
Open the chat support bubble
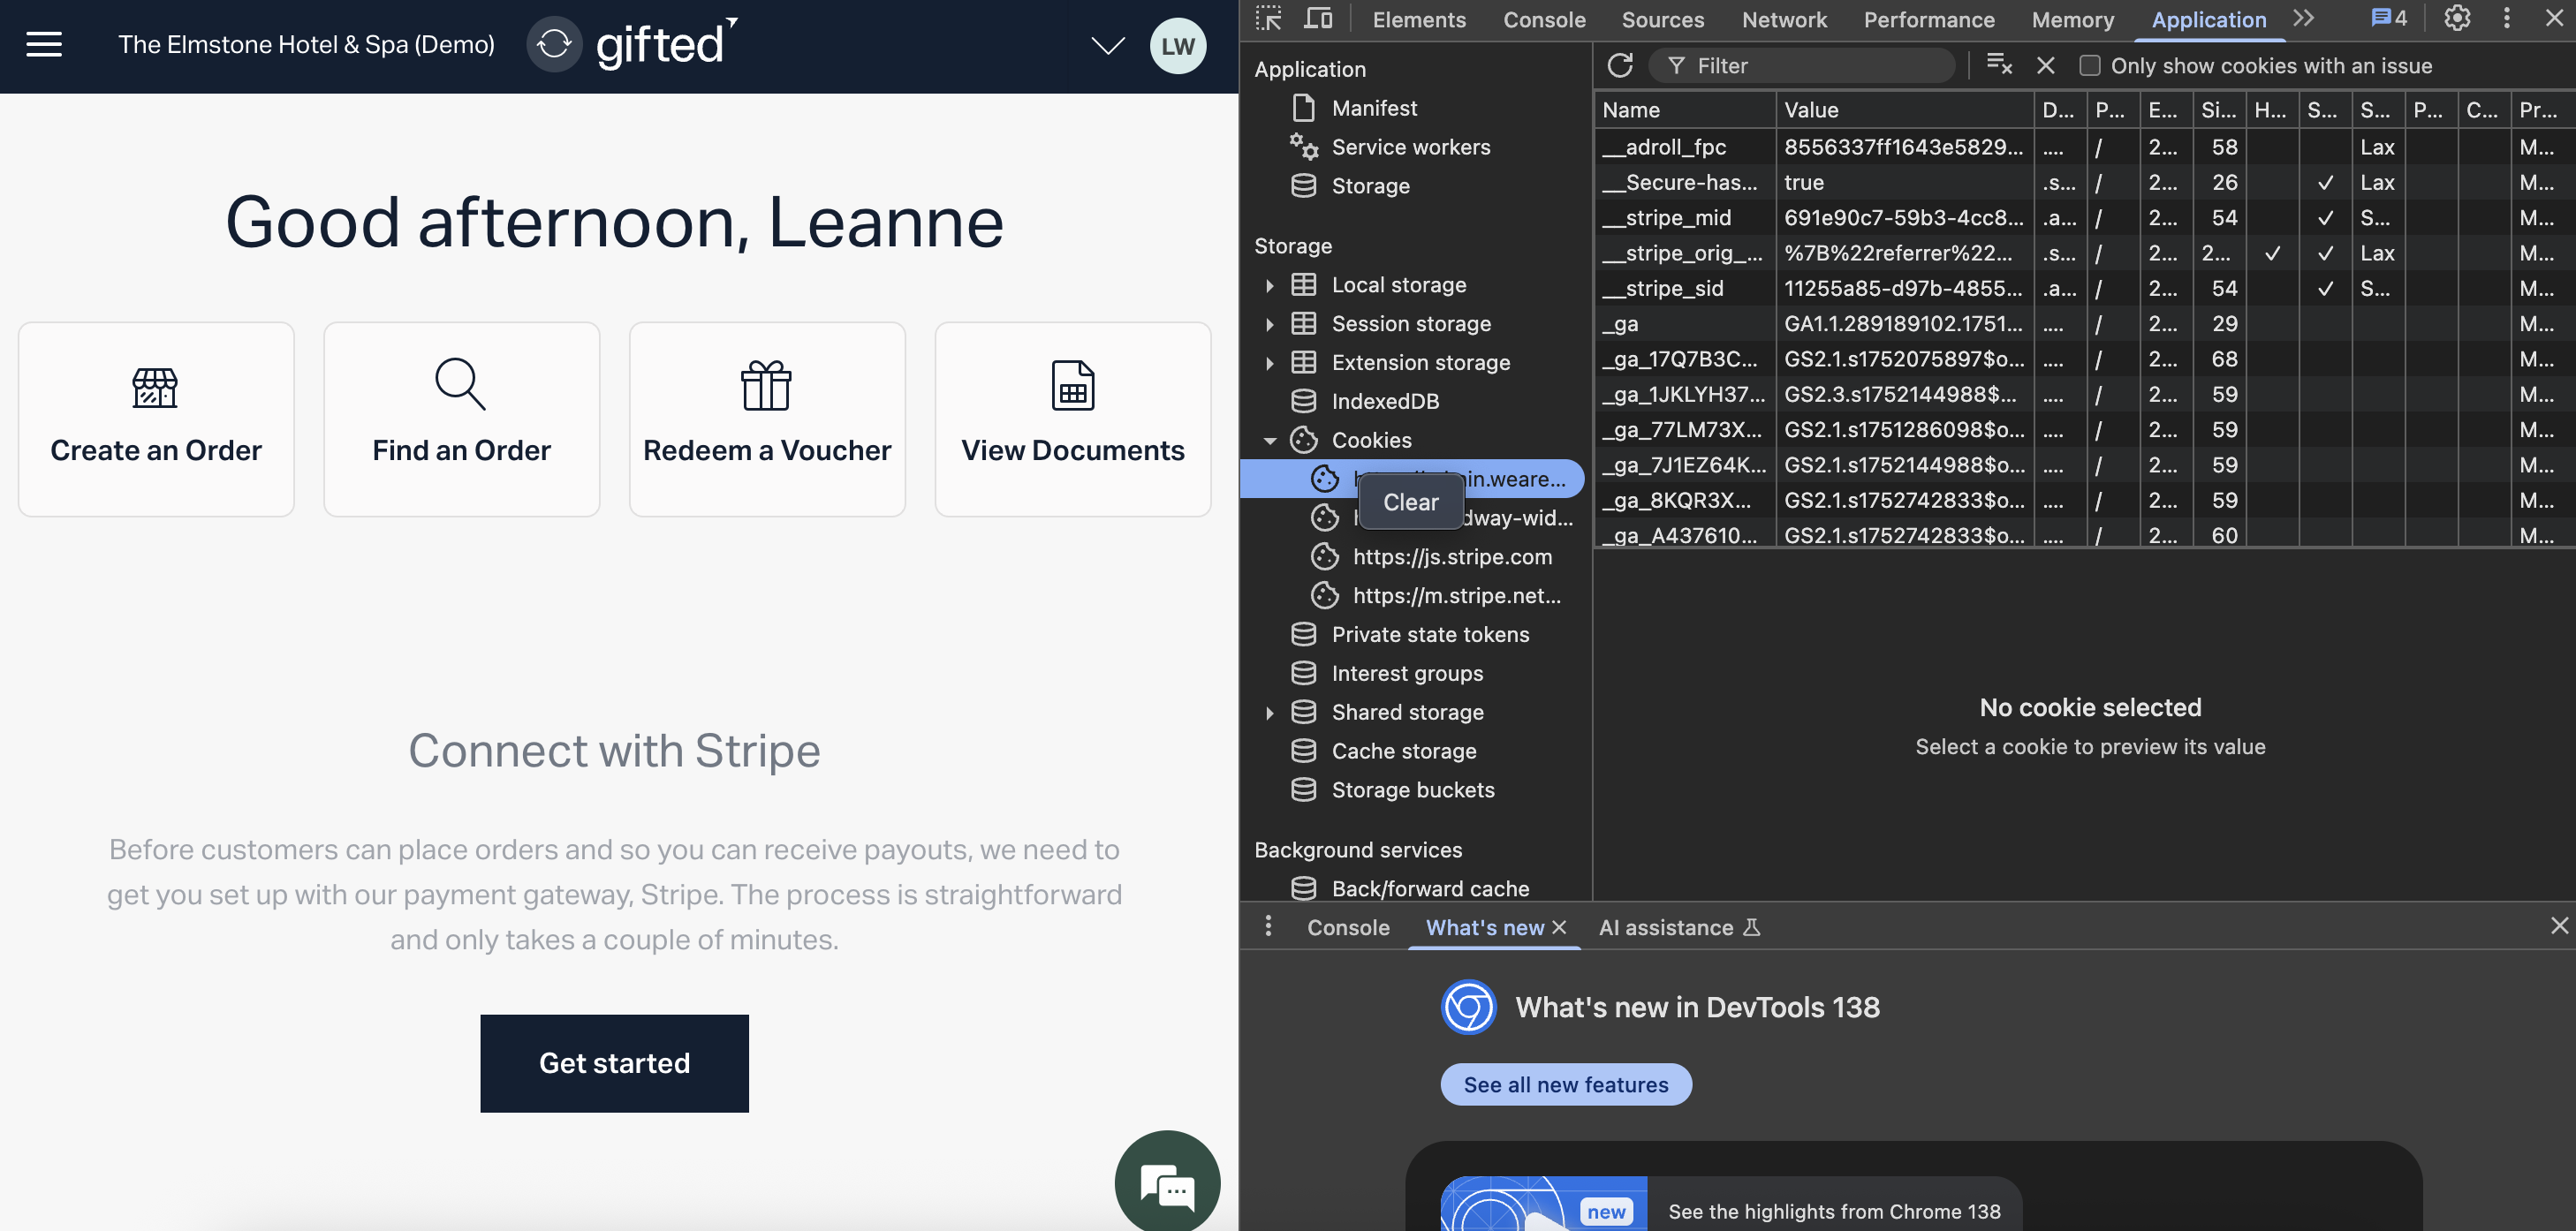(1167, 1183)
